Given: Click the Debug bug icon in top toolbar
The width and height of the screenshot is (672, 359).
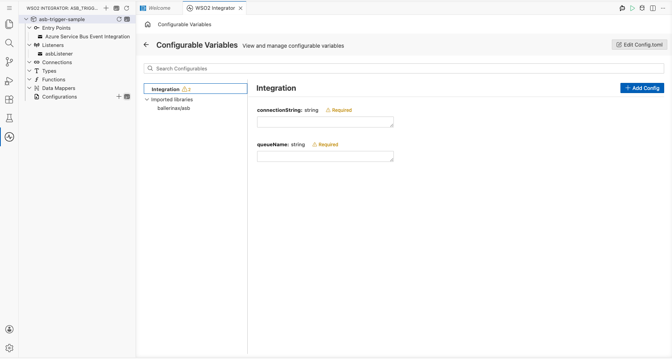Looking at the screenshot, I should [x=642, y=8].
